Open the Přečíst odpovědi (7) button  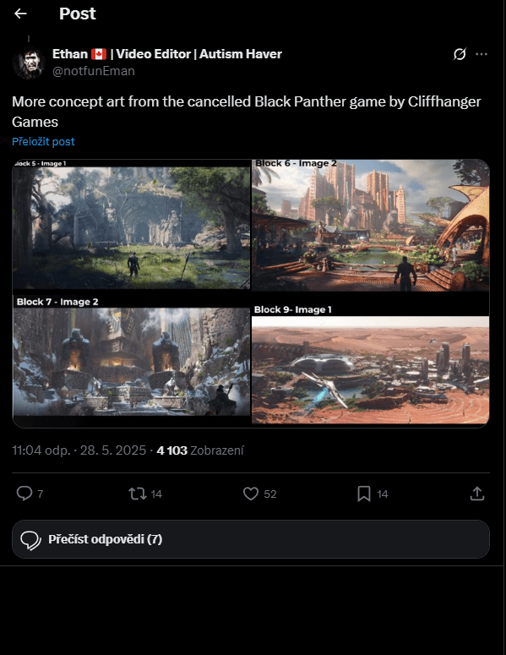(x=251, y=539)
